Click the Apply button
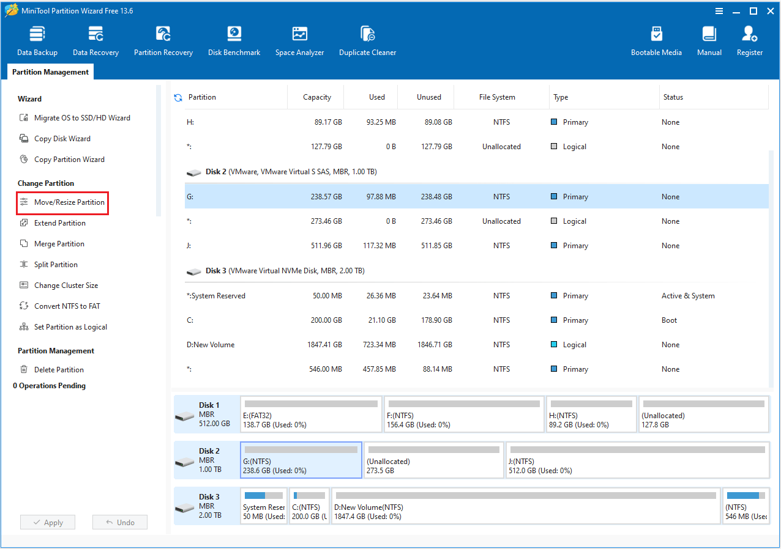The width and height of the screenshot is (781, 549). point(48,522)
